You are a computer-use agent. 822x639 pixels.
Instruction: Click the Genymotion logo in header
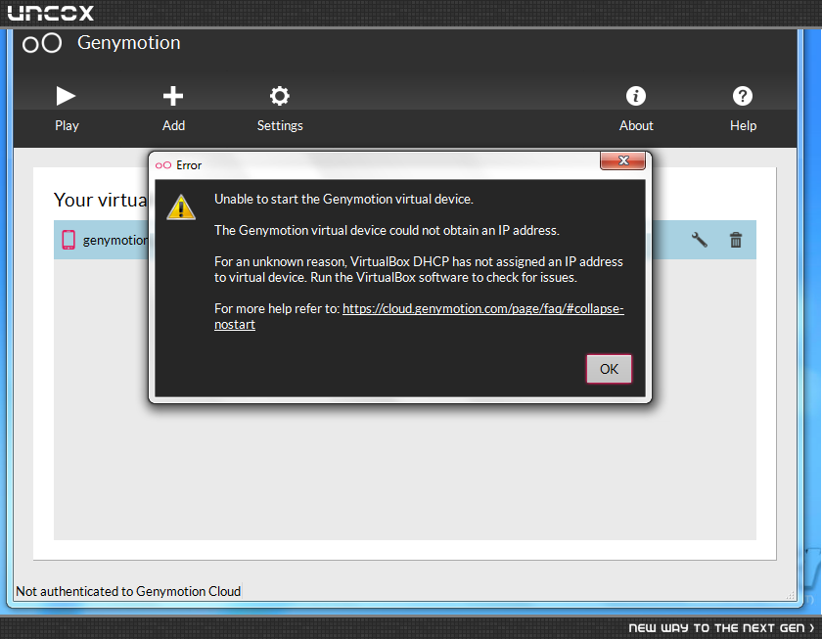click(x=42, y=43)
